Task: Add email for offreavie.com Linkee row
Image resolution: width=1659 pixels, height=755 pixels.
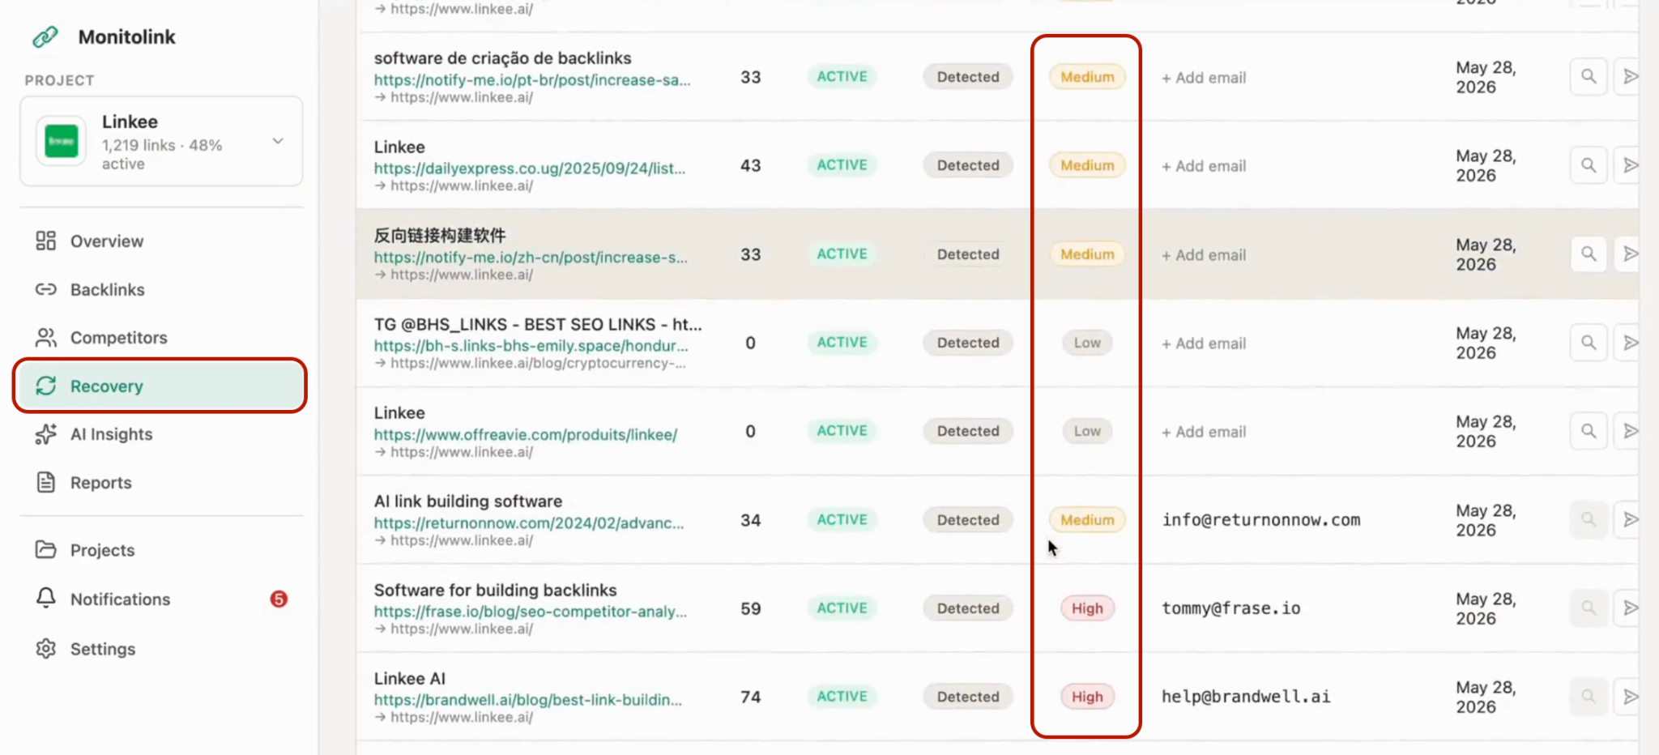Action: point(1204,432)
